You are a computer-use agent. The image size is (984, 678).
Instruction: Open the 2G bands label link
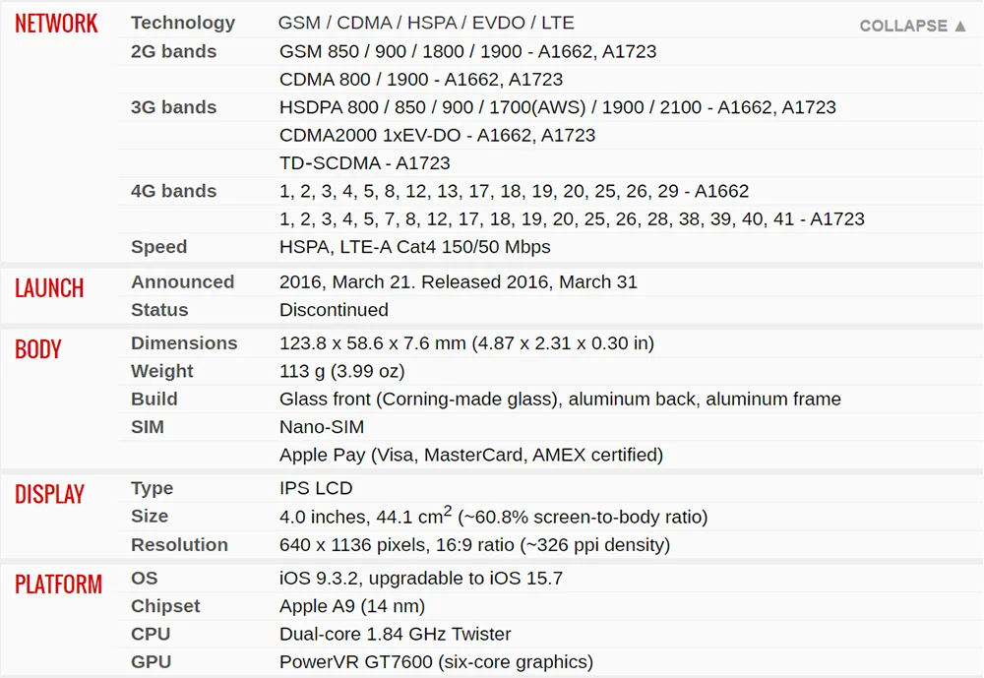tap(173, 51)
